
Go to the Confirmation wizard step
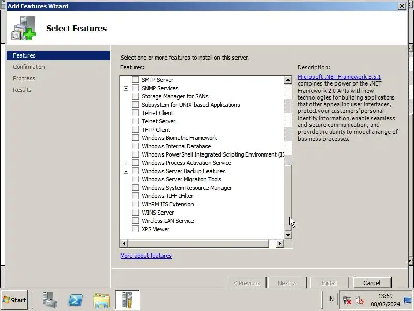pyautogui.click(x=29, y=67)
